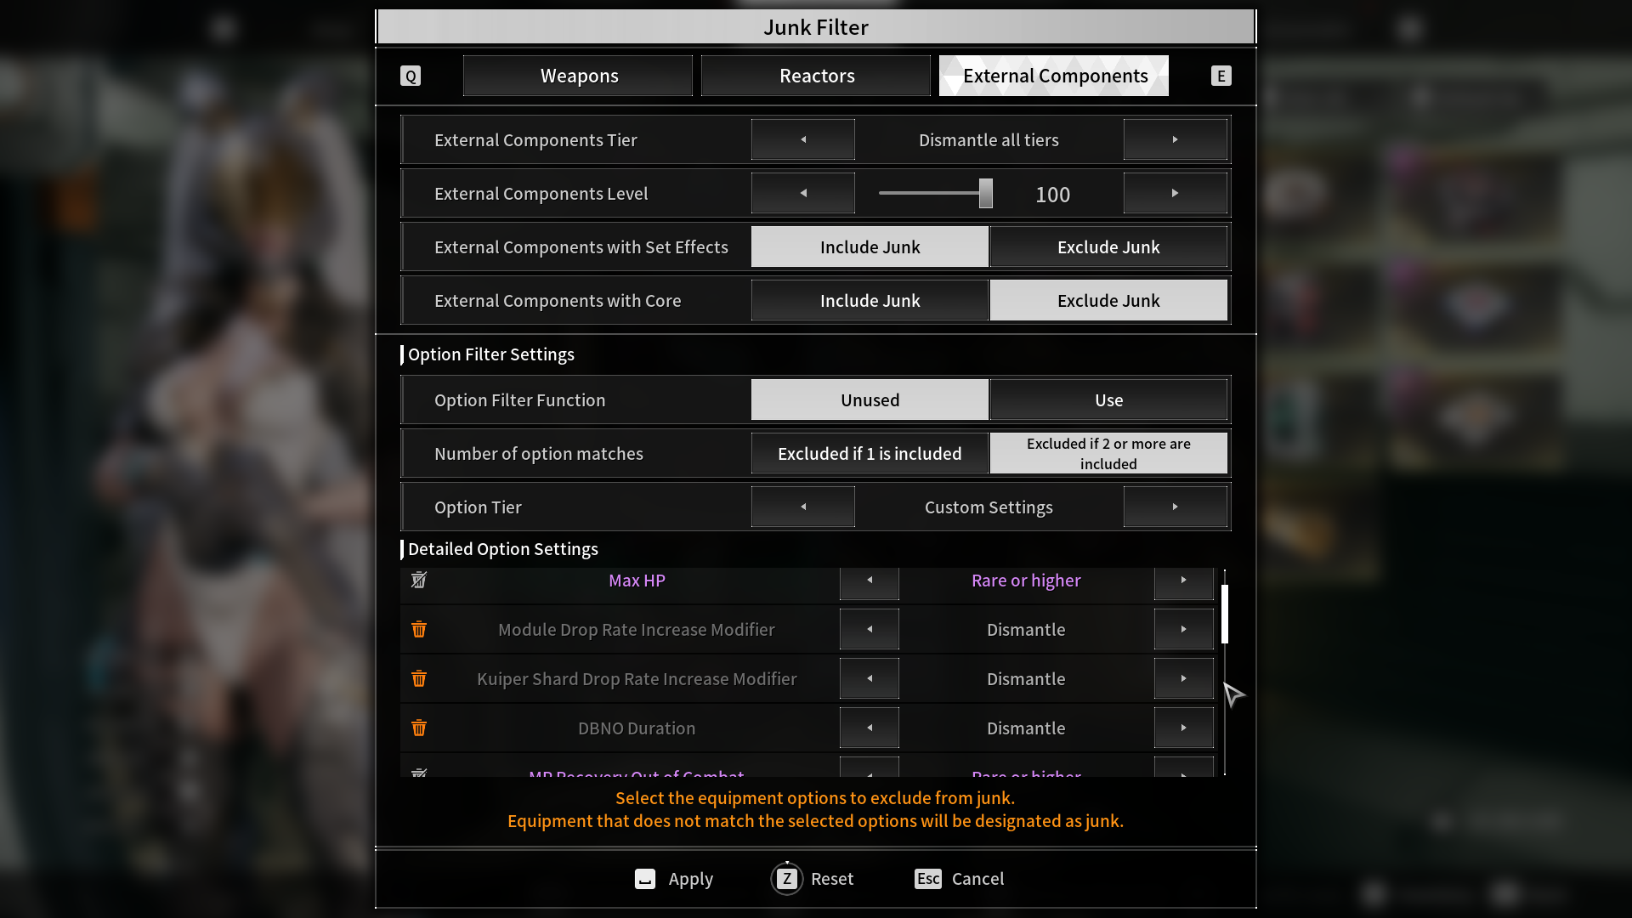Change Max HP setting with right arrow
The height and width of the screenshot is (918, 1632).
[x=1183, y=581]
